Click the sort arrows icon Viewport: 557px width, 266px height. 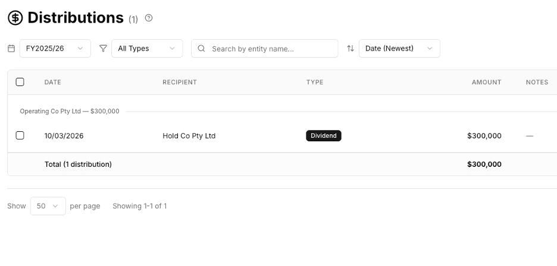tap(351, 49)
